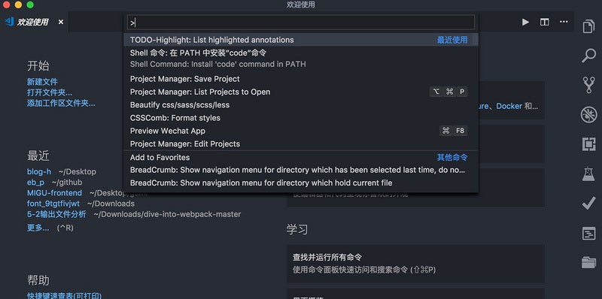This screenshot has width=602, height=299.
Task: Open the Debug bug icon in activity bar
Action: [588, 115]
